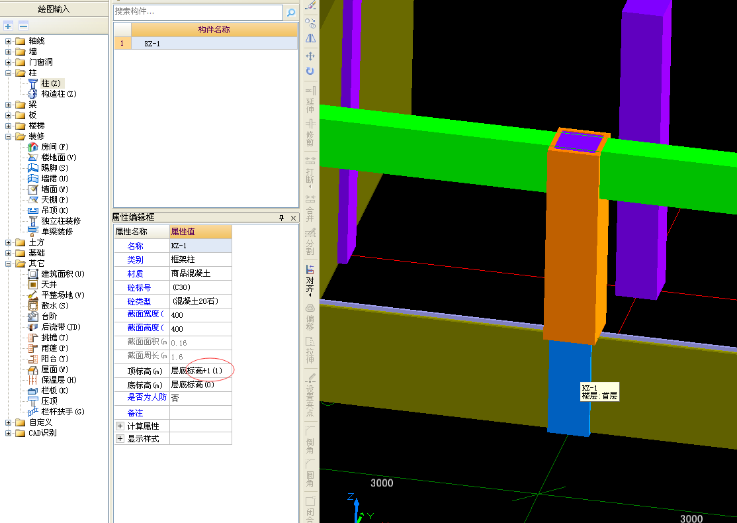
Task: Pin the 属性编辑框 panel
Action: 282,218
